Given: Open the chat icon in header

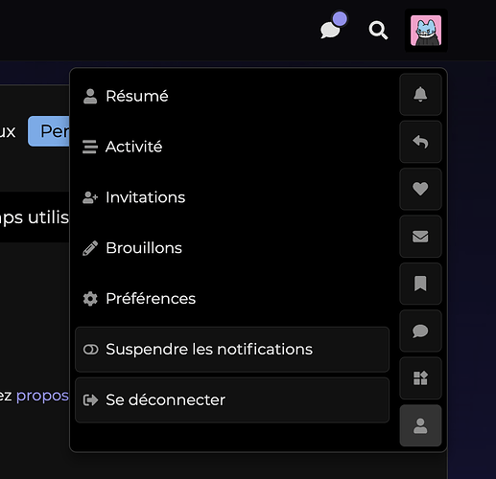Looking at the screenshot, I should point(333,26).
